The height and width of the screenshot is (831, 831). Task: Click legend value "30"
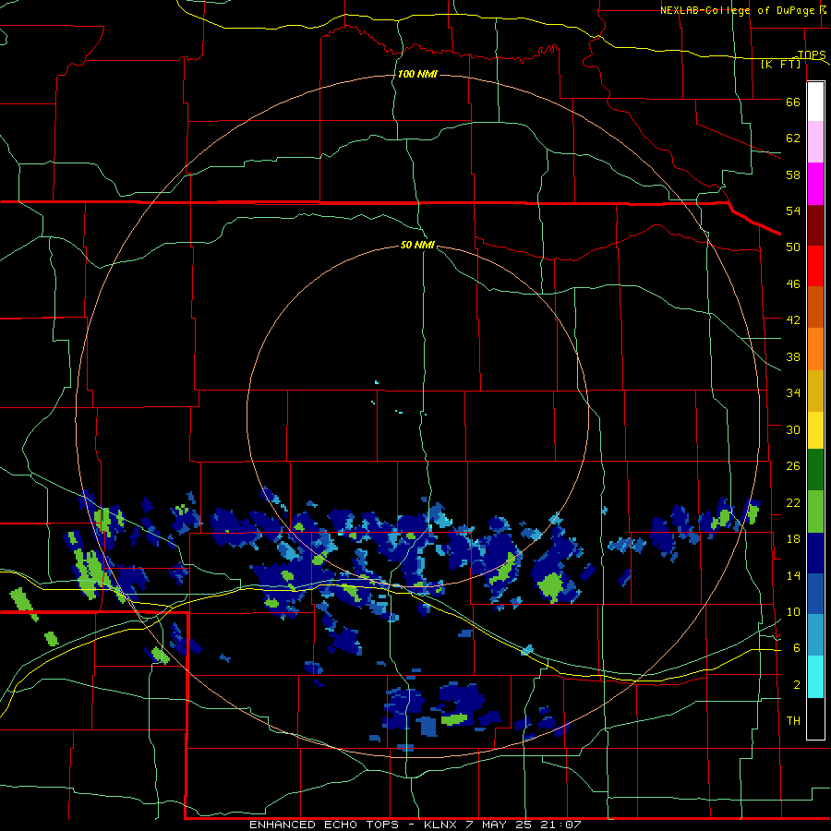click(793, 429)
